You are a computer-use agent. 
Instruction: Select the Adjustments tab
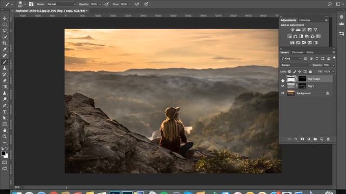[x=288, y=20]
